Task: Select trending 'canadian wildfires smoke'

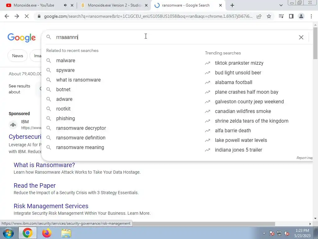Action: 243,111
